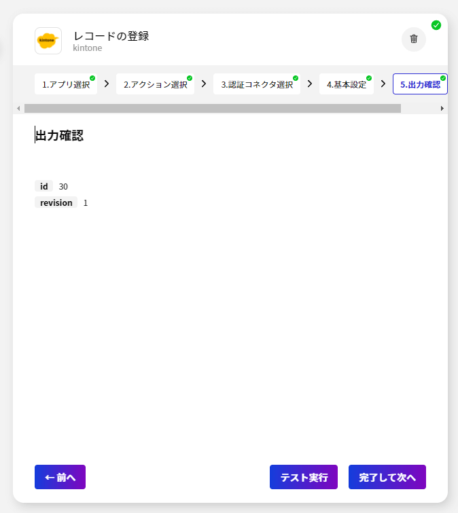The image size is (458, 513).
Task: Click the 出力確認 heading
Action: pos(59,135)
